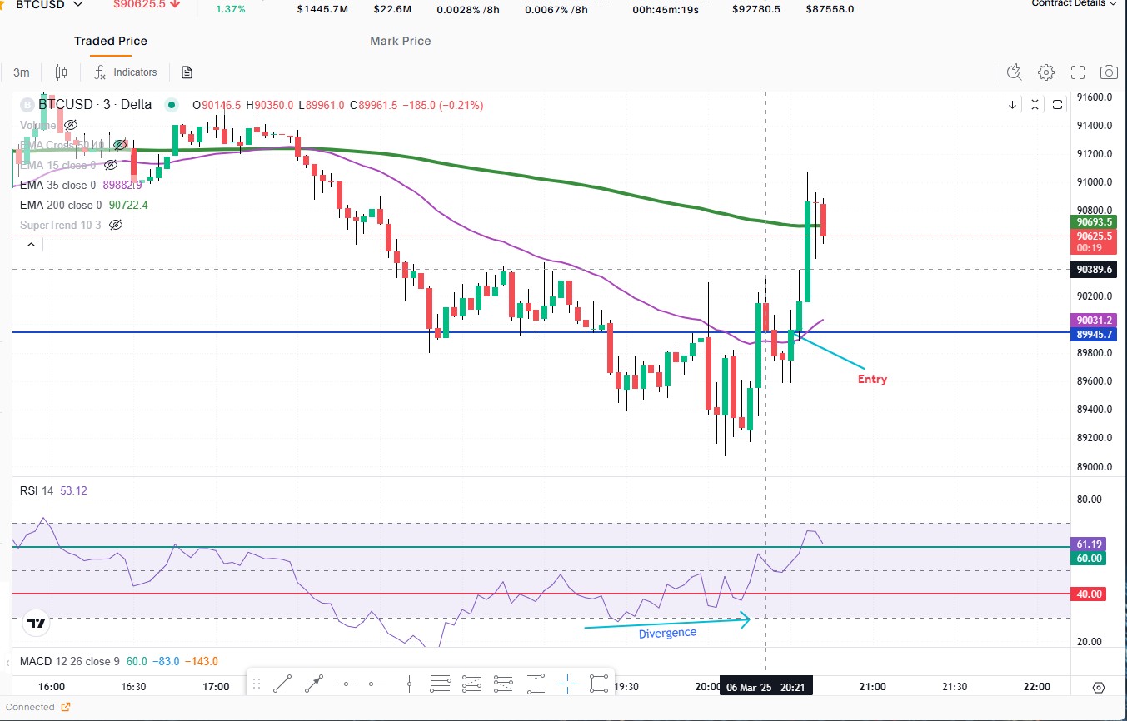1127x721 pixels.
Task: Take a chart snapshot with the camera icon
Action: [x=1108, y=72]
